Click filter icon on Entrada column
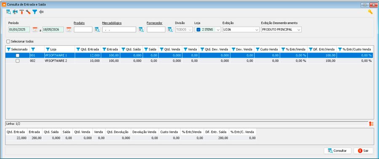This screenshot has height=159, width=379. [x=104, y=49]
